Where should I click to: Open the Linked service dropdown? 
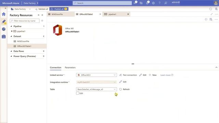(96, 75)
